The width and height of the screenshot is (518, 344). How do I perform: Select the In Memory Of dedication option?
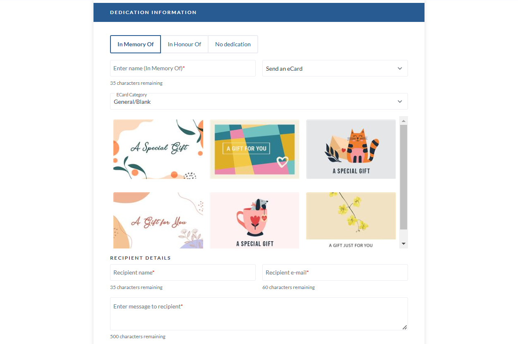[135, 44]
